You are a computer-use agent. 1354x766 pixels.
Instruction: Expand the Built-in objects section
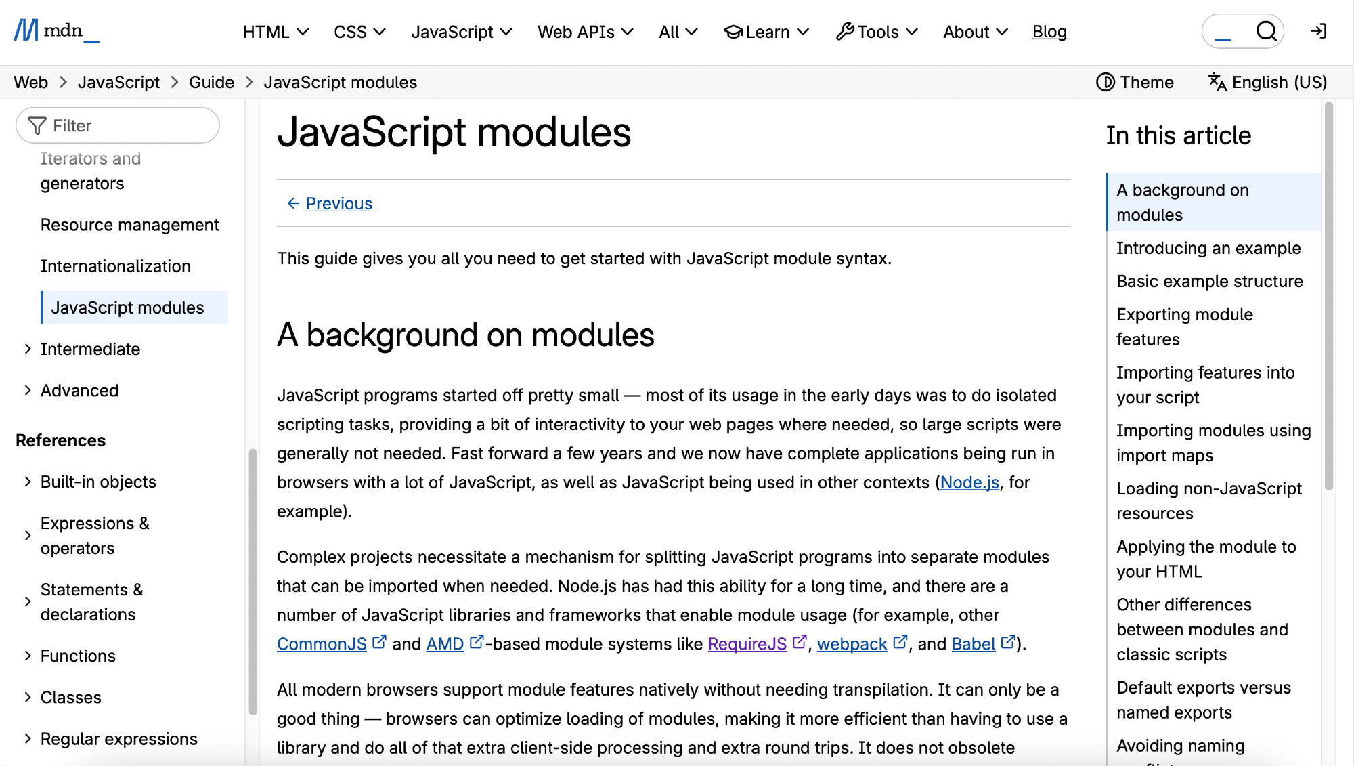[28, 482]
